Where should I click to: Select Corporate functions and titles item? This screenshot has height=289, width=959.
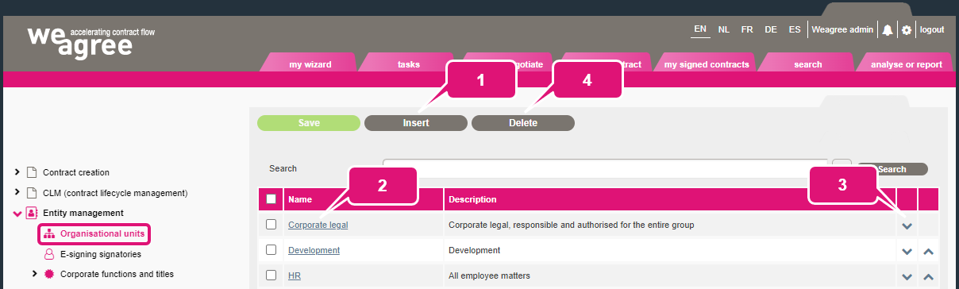click(117, 274)
